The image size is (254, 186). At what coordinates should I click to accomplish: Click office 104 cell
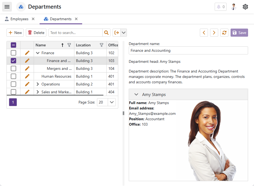[x=111, y=68]
